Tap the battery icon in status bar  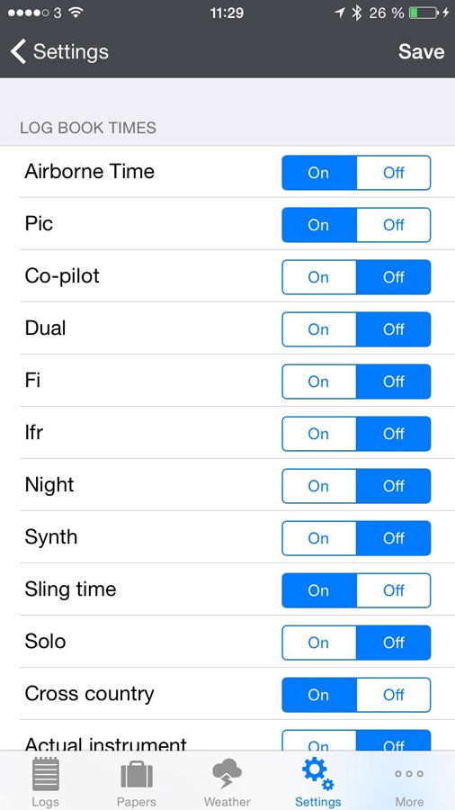coord(424,13)
